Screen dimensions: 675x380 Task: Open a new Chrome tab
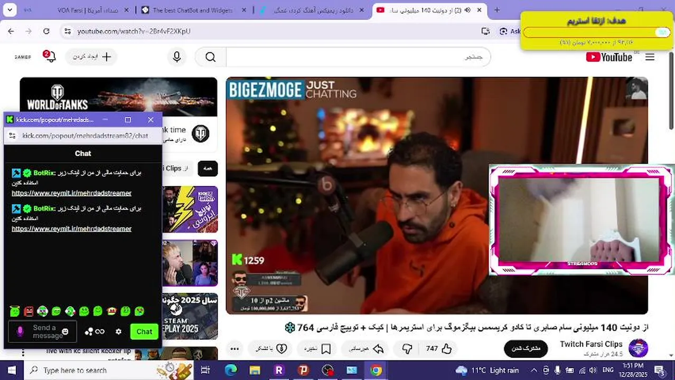click(x=496, y=10)
